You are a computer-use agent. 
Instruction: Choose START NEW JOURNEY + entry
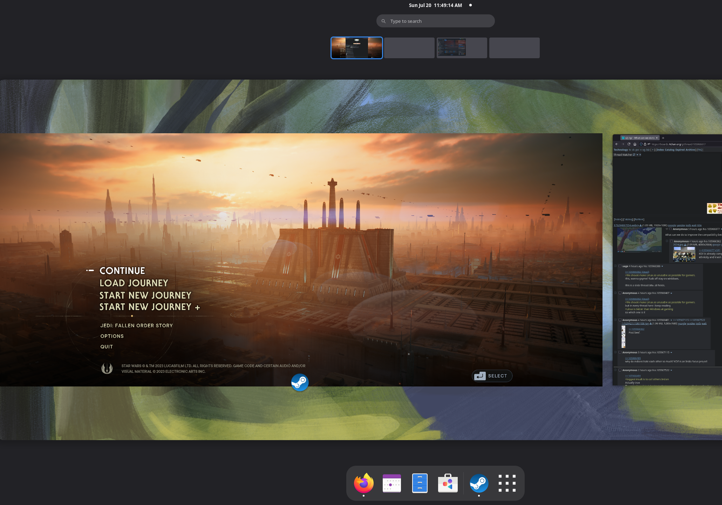pos(150,307)
